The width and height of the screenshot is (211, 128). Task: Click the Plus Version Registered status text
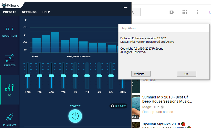pyautogui.click(x=147, y=42)
